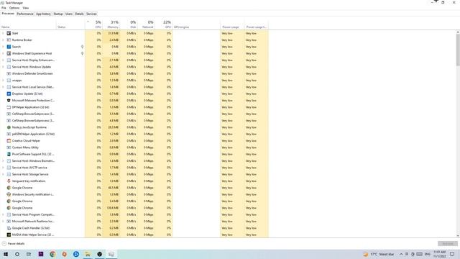460x259 pixels.
Task: Click the Search process icon
Action: [9, 47]
